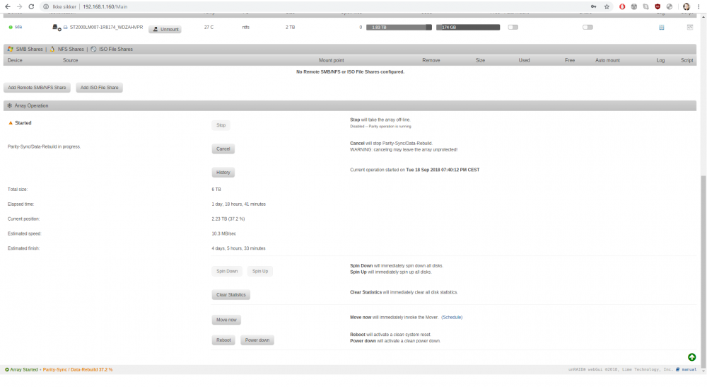Reboot the server
This screenshot has width=707, height=387.
(223, 340)
